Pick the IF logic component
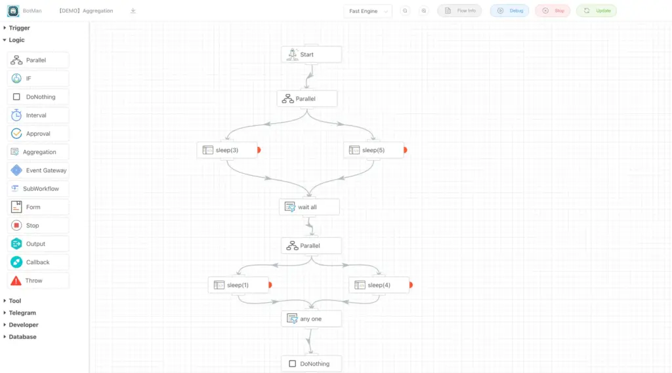This screenshot has height=373, width=672. point(38,79)
